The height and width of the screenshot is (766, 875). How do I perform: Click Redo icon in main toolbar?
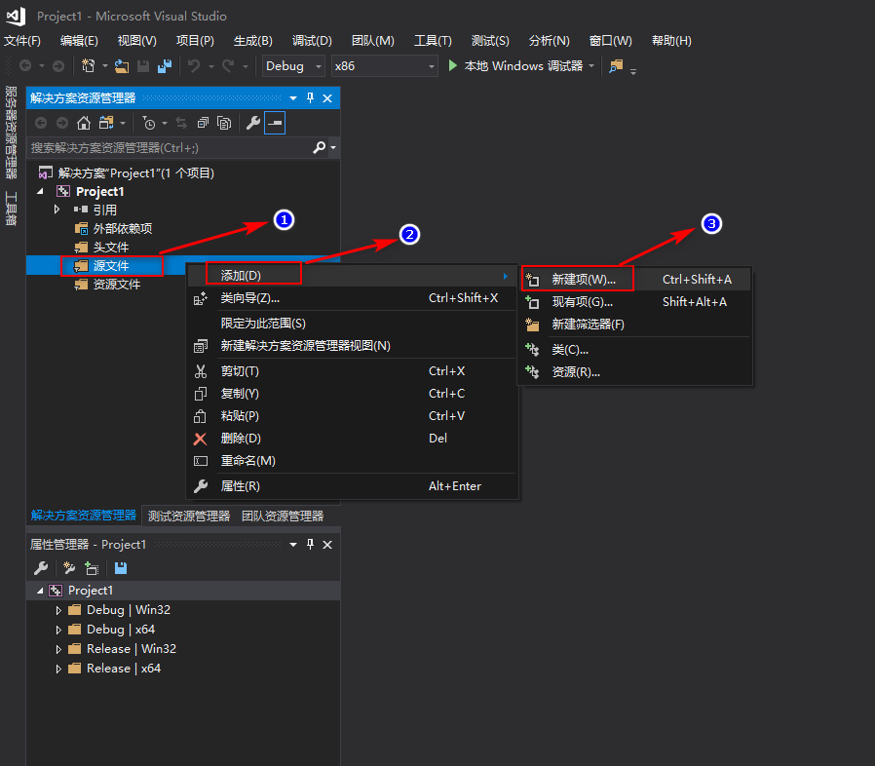point(228,66)
